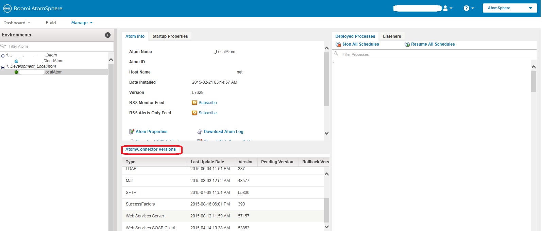Open the Atom Properties link
The height and width of the screenshot is (231, 542).
pos(152,132)
